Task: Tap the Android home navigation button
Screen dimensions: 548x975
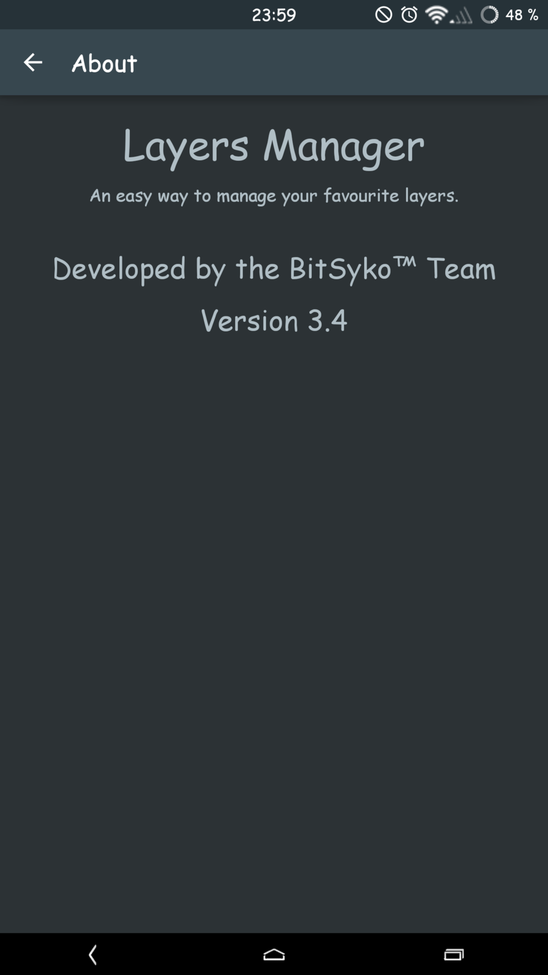Action: click(274, 954)
